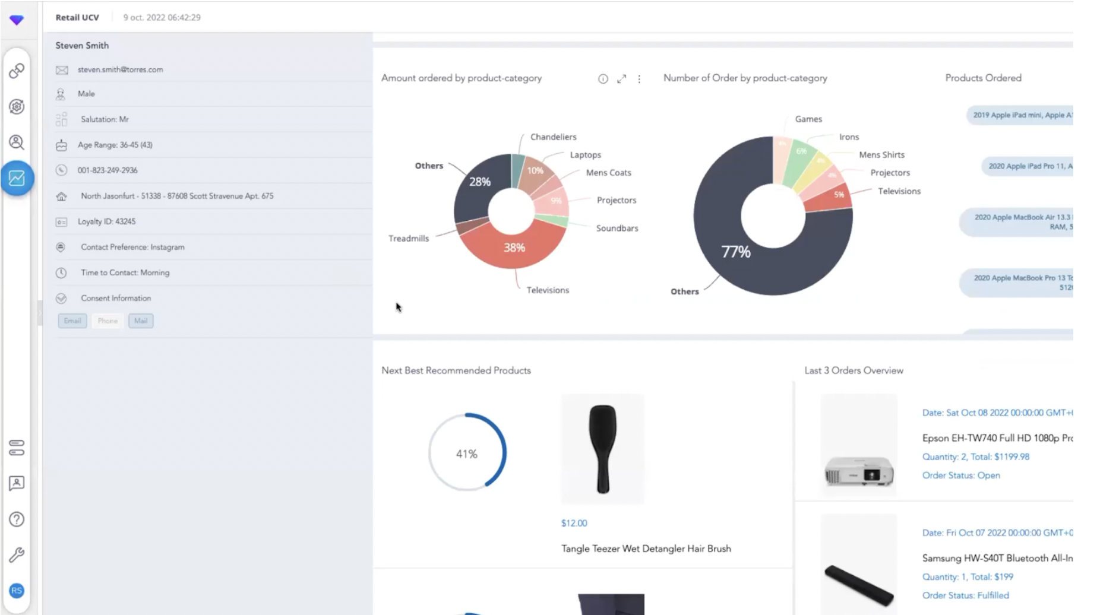The height and width of the screenshot is (615, 1100).
Task: Click the salutation grid icon
Action: pyautogui.click(x=62, y=119)
